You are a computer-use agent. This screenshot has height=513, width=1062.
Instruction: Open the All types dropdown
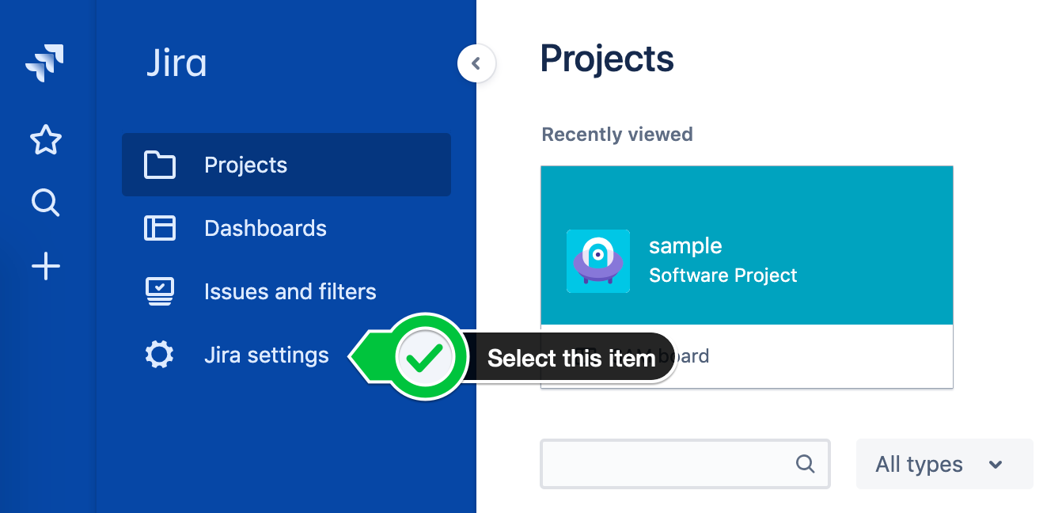click(x=945, y=464)
